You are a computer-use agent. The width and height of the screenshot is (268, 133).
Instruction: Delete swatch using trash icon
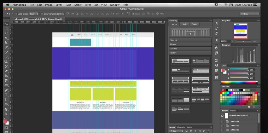click(x=254, y=107)
